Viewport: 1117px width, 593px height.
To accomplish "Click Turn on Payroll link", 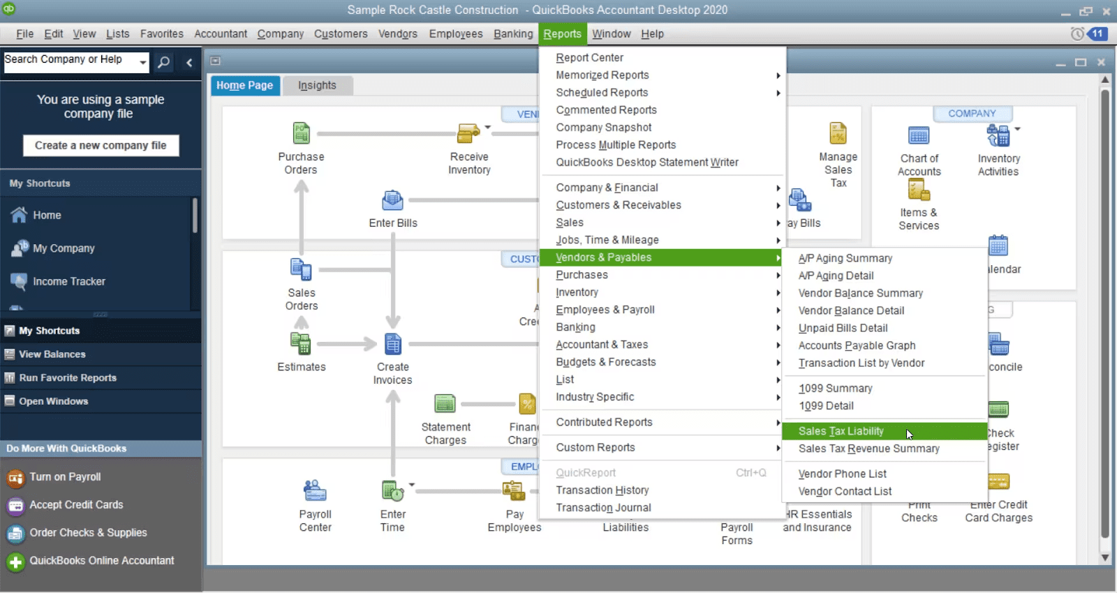I will [x=65, y=476].
